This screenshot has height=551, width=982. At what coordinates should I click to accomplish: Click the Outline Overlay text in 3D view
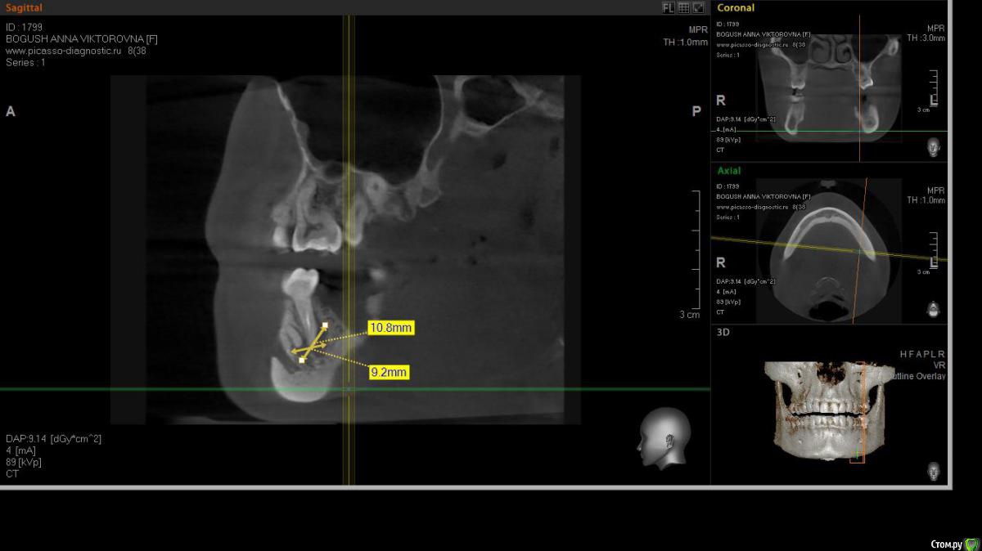click(x=921, y=377)
